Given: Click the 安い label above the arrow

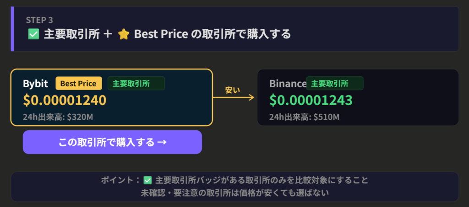Looking at the screenshot, I should (232, 90).
